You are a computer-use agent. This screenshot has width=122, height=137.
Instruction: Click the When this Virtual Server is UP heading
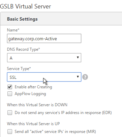[x=33, y=124]
